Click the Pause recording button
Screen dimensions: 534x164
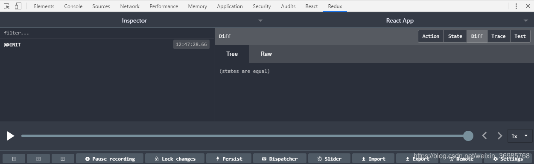pyautogui.click(x=110, y=159)
